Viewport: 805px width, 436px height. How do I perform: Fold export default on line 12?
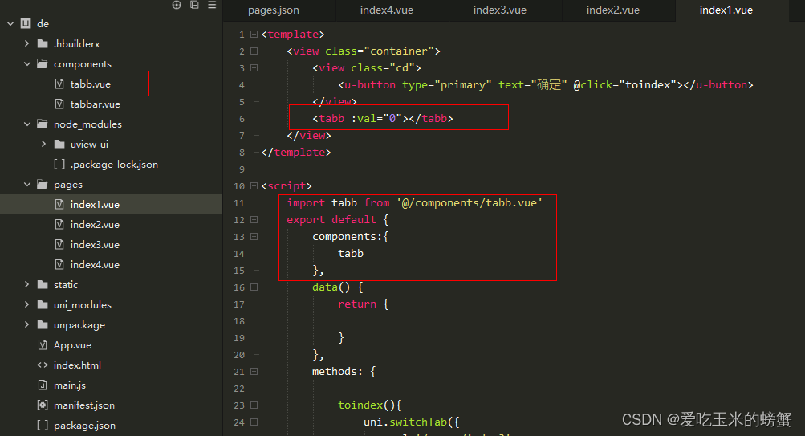click(254, 219)
